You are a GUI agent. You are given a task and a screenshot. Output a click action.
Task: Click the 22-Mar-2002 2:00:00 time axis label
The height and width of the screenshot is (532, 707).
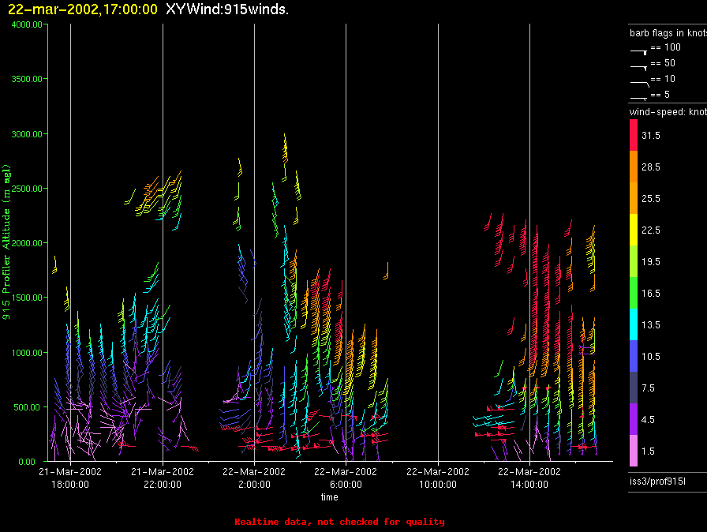pos(253,478)
